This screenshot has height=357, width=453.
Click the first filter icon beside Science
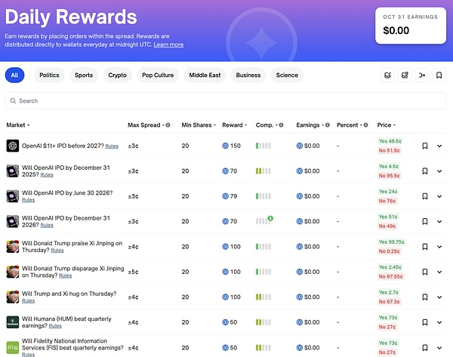pos(387,75)
